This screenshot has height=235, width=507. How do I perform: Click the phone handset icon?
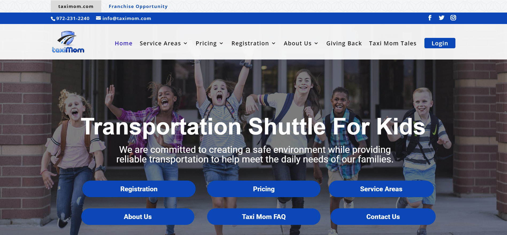pos(53,19)
